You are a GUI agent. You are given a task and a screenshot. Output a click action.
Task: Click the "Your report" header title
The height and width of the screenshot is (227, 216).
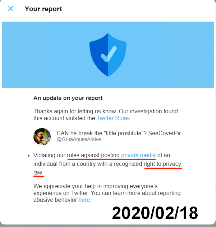[43, 9]
